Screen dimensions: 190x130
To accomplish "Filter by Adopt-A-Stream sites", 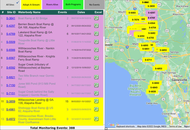I will coord(31,5).
